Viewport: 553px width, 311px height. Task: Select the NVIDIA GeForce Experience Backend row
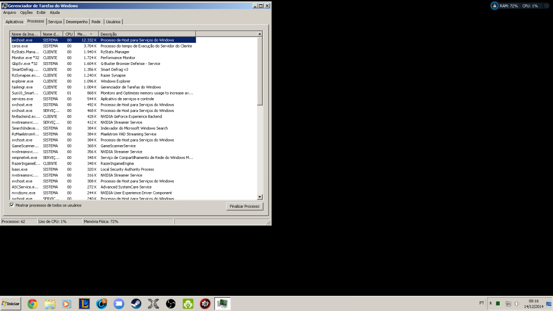click(103, 117)
